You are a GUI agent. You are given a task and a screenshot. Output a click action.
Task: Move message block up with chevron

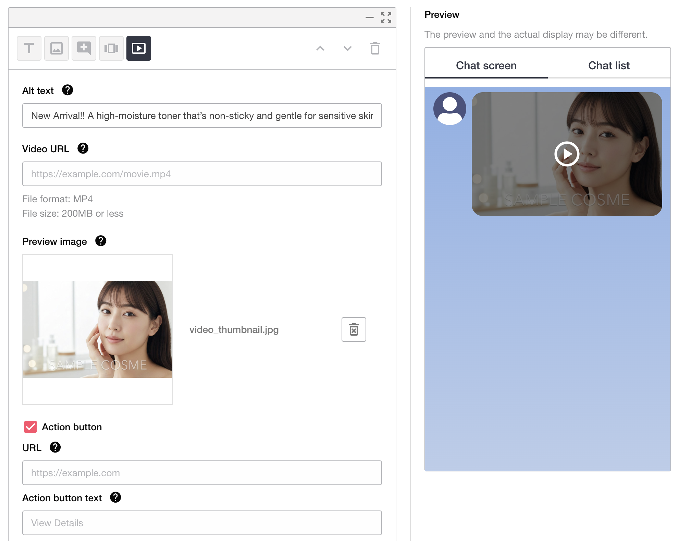coord(320,48)
